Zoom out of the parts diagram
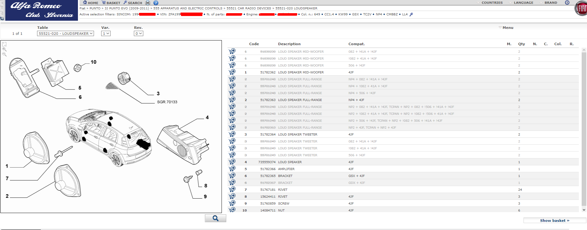The width and height of the screenshot is (587, 230). tap(4, 54)
